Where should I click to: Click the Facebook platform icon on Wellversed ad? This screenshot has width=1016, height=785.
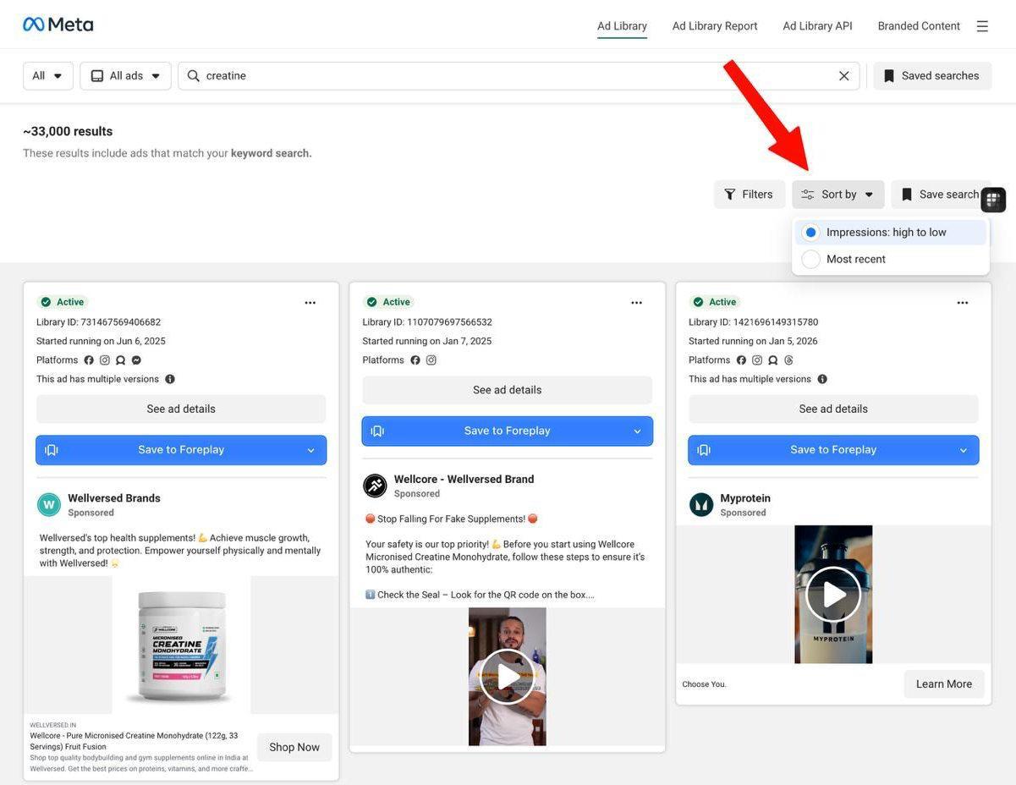click(x=88, y=360)
